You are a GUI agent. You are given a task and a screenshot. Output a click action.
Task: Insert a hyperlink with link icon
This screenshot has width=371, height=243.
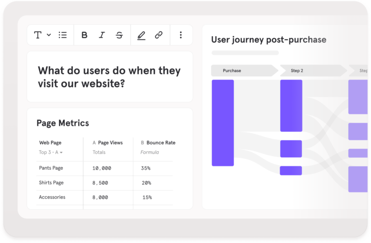coord(158,35)
